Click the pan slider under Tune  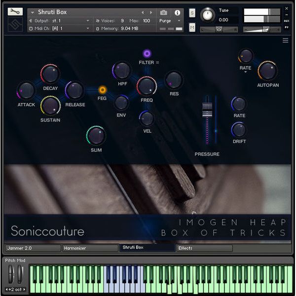click(x=219, y=30)
